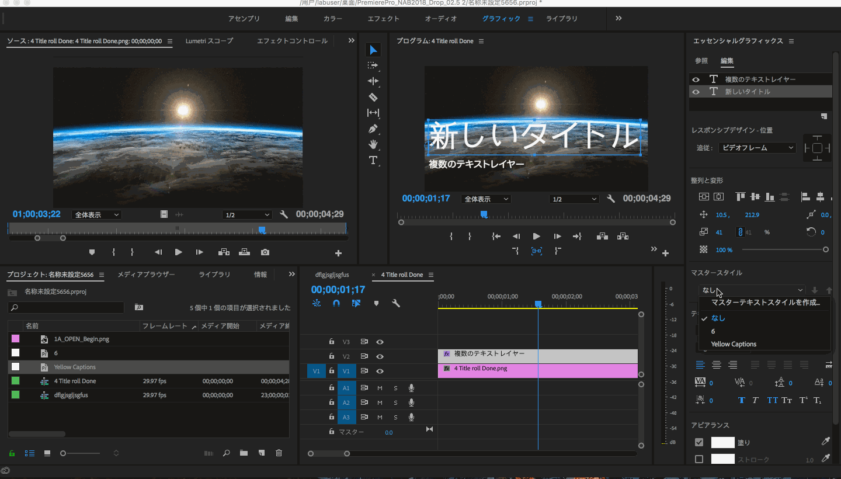The image size is (841, 479).
Task: Uncheck the 塗り fill checkbox
Action: 699,442
